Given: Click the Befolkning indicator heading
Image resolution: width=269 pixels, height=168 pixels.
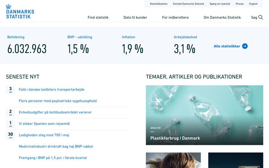Looking at the screenshot, I should [16, 37].
